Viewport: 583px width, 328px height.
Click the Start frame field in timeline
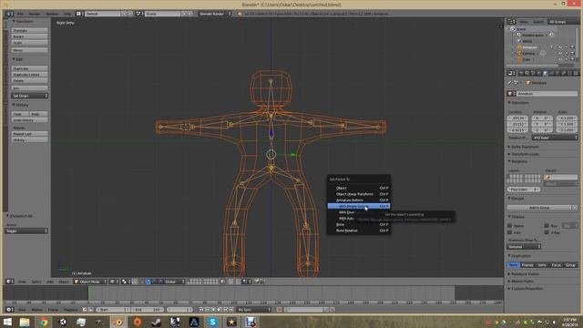pyautogui.click(x=113, y=310)
